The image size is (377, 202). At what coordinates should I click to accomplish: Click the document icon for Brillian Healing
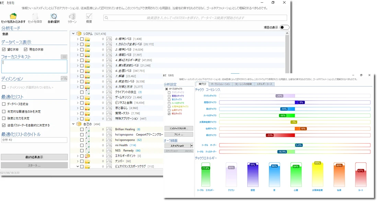(x=87, y=129)
